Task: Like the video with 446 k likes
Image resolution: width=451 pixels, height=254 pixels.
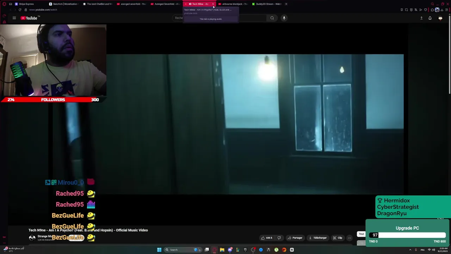Action: point(266,238)
